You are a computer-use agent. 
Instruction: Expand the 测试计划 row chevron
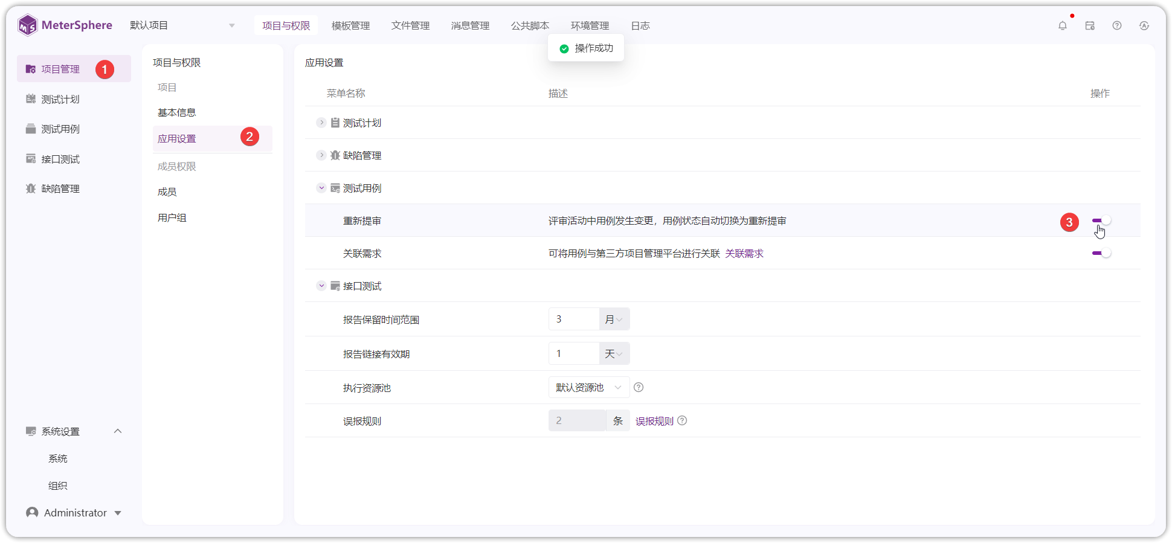[321, 123]
